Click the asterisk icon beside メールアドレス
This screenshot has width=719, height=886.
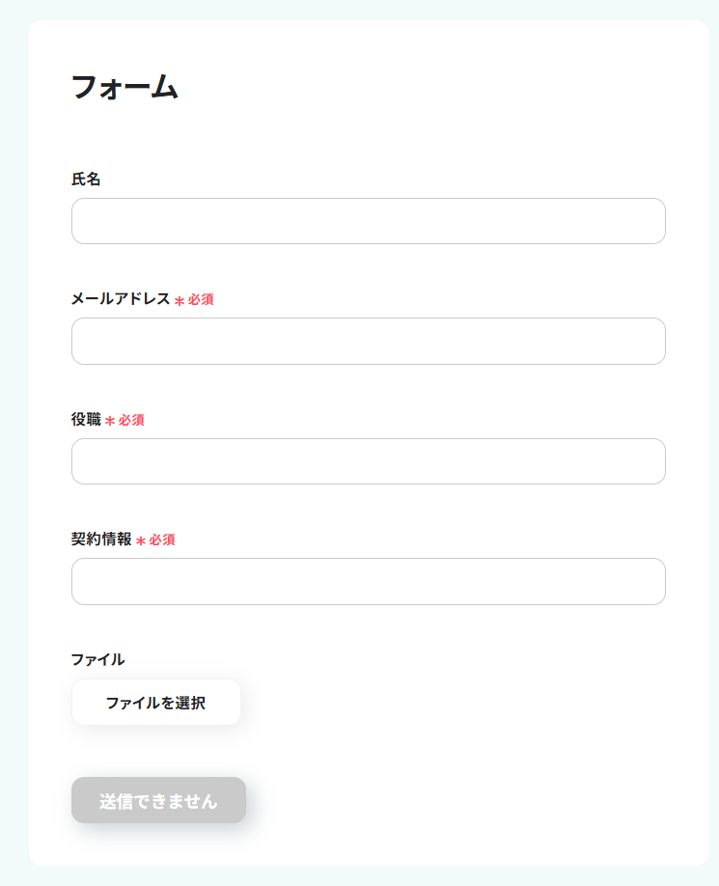coord(180,301)
